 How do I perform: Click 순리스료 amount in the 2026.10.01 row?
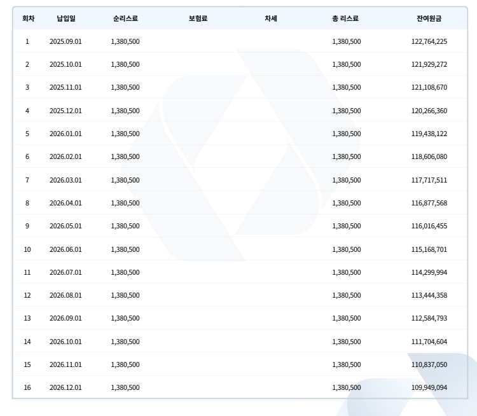pos(125,342)
